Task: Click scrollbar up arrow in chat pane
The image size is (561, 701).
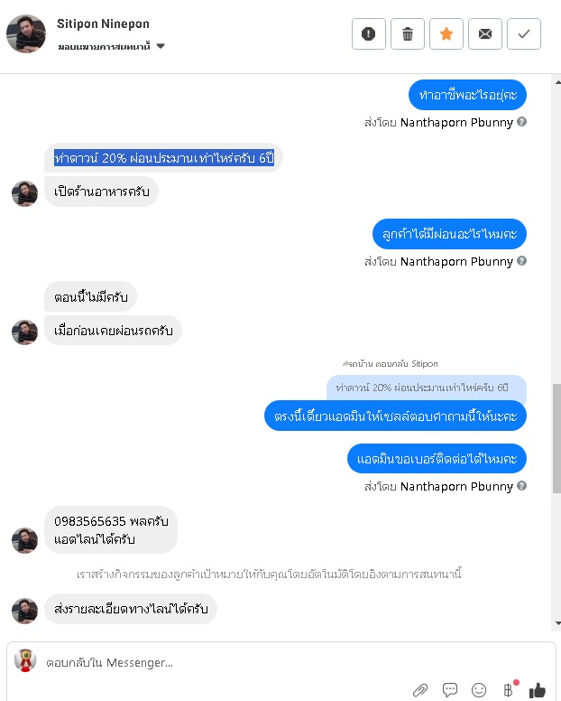Action: [557, 82]
